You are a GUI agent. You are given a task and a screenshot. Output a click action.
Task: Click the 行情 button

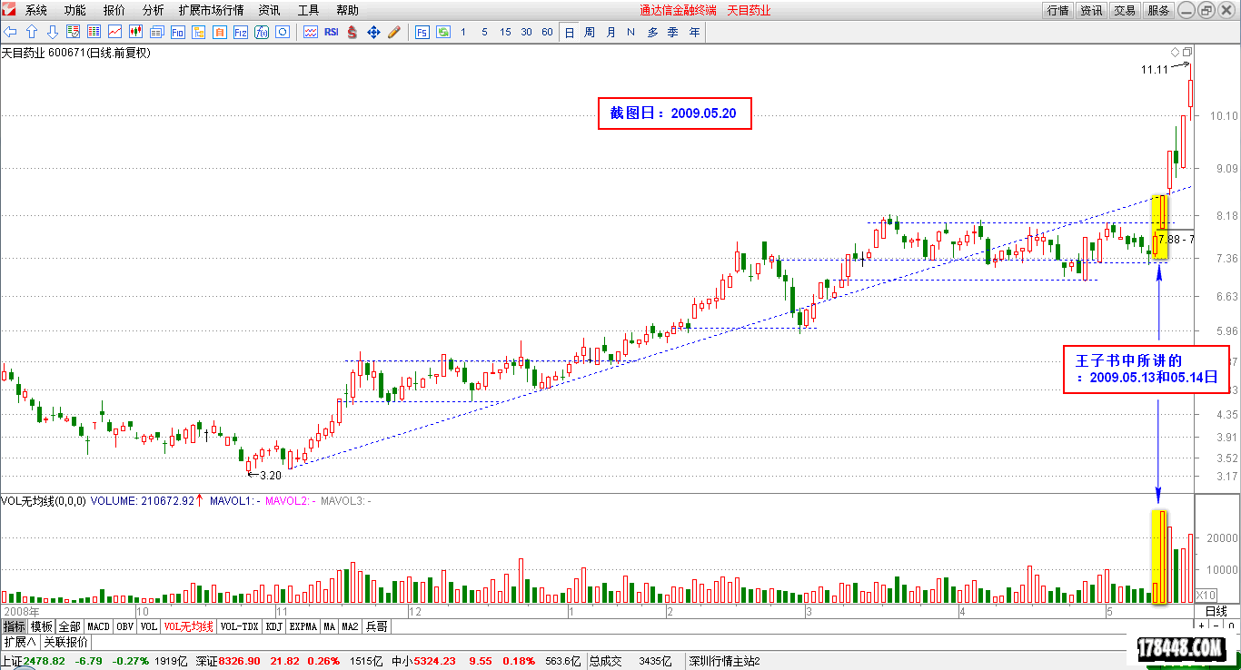click(1057, 10)
